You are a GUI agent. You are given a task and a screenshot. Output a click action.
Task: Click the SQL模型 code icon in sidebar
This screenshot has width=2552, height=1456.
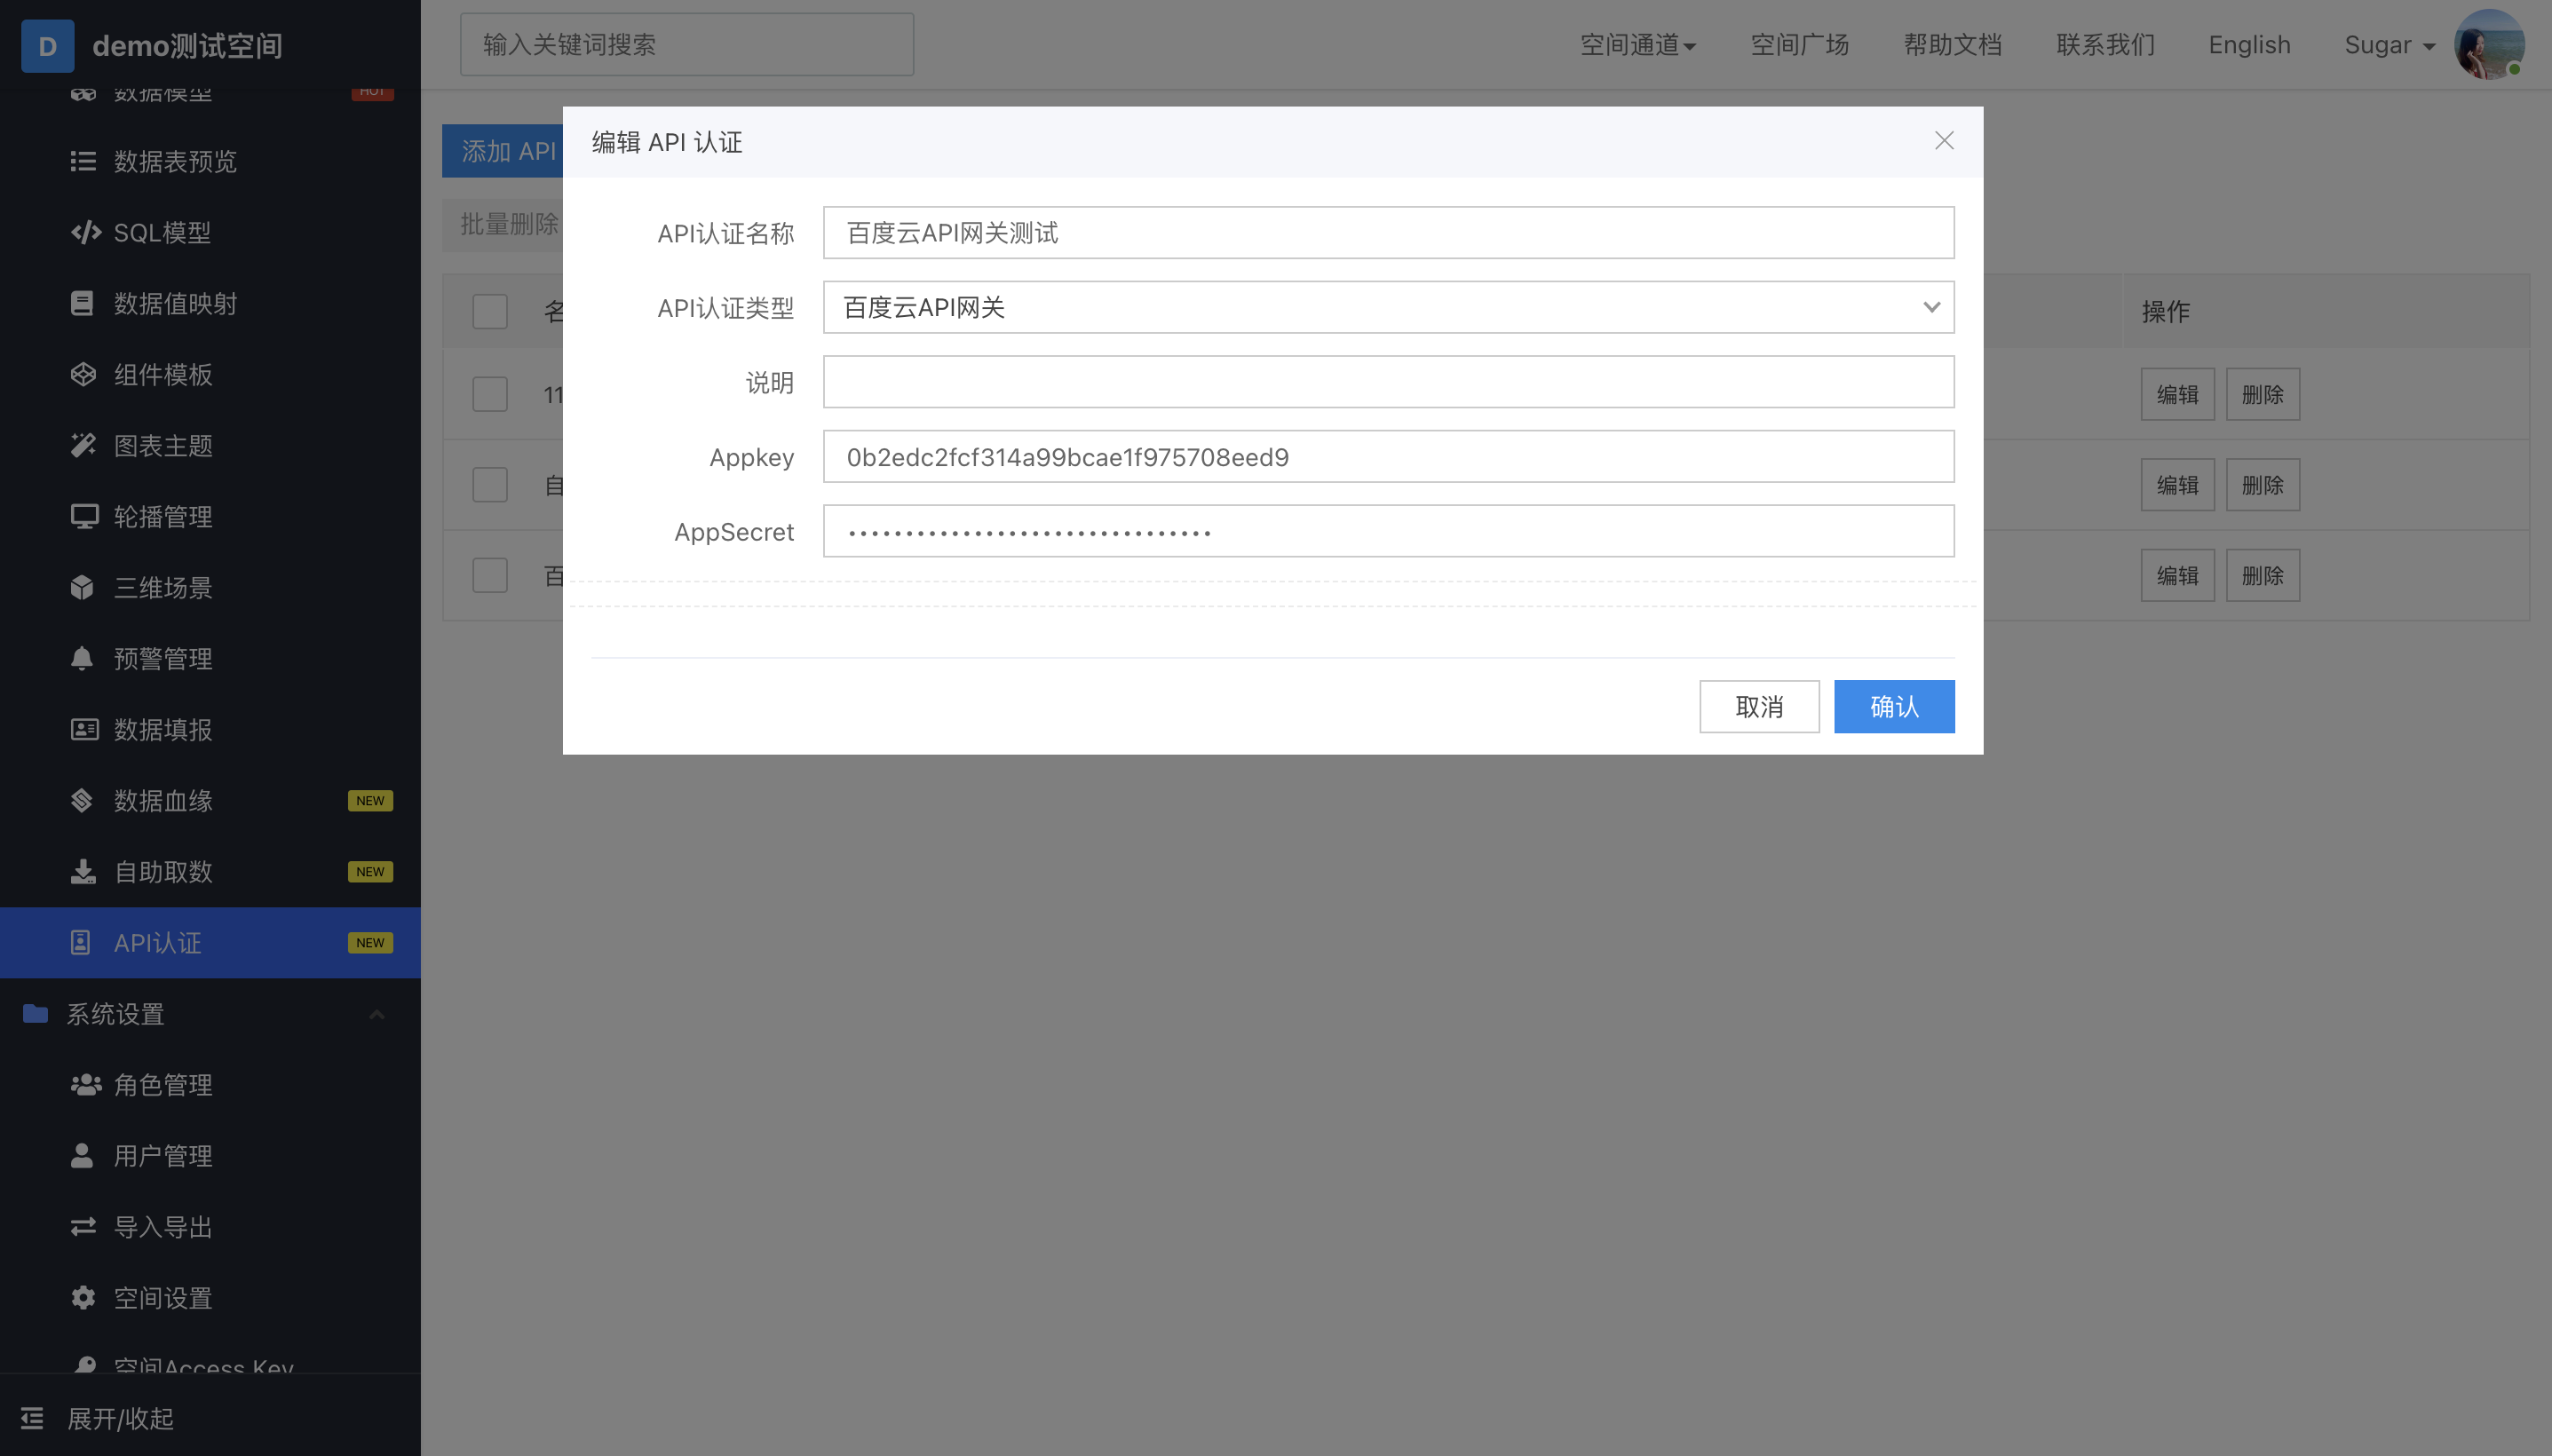(x=86, y=232)
